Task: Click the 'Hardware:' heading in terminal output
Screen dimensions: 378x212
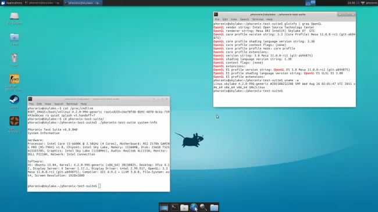Action: [35, 140]
